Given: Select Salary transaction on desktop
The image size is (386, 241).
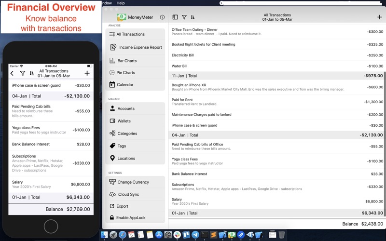Looking at the screenshot, I should pos(277,201).
